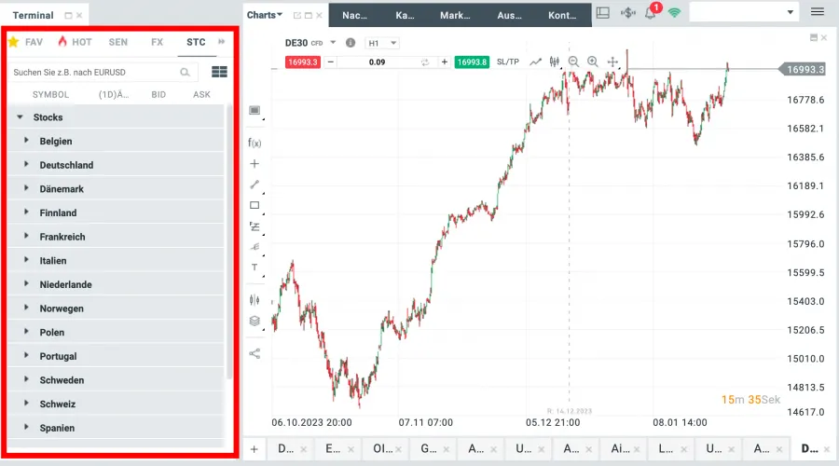Expand the Portugal group

(26, 355)
